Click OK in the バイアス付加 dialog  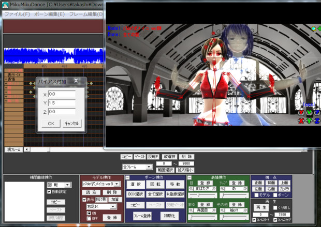51,124
